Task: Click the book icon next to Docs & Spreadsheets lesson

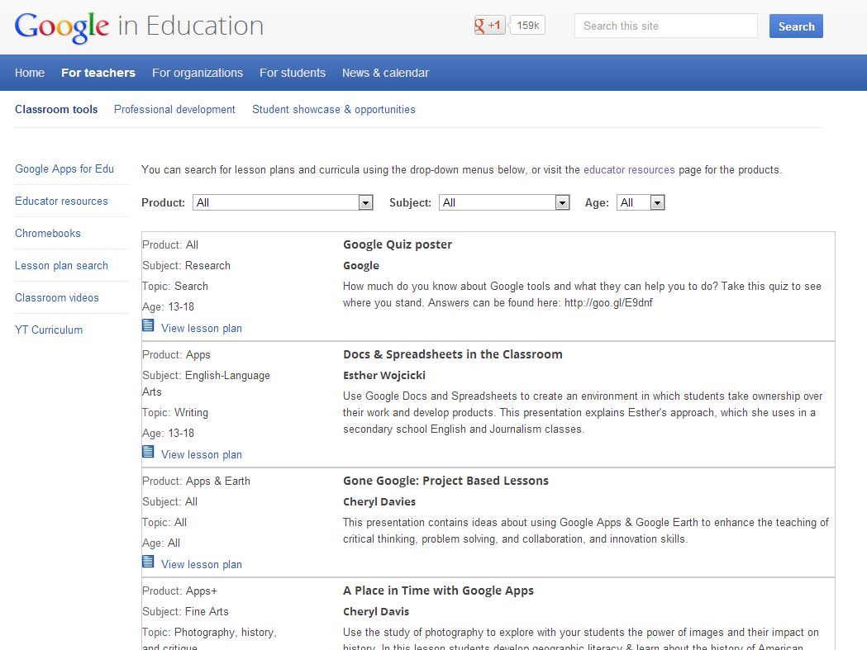Action: click(x=147, y=451)
